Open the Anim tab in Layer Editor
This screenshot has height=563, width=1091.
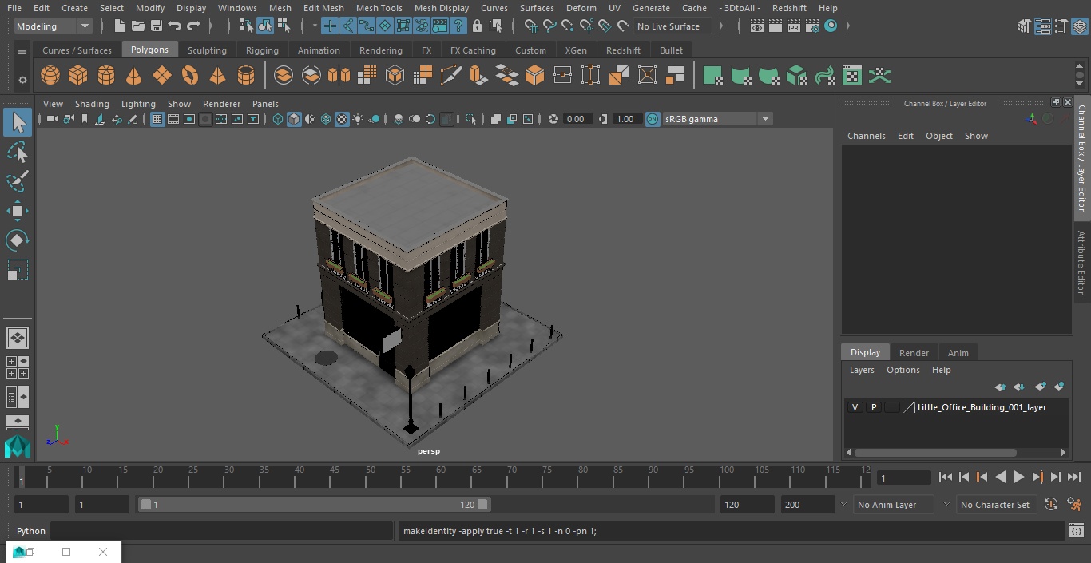(x=958, y=352)
